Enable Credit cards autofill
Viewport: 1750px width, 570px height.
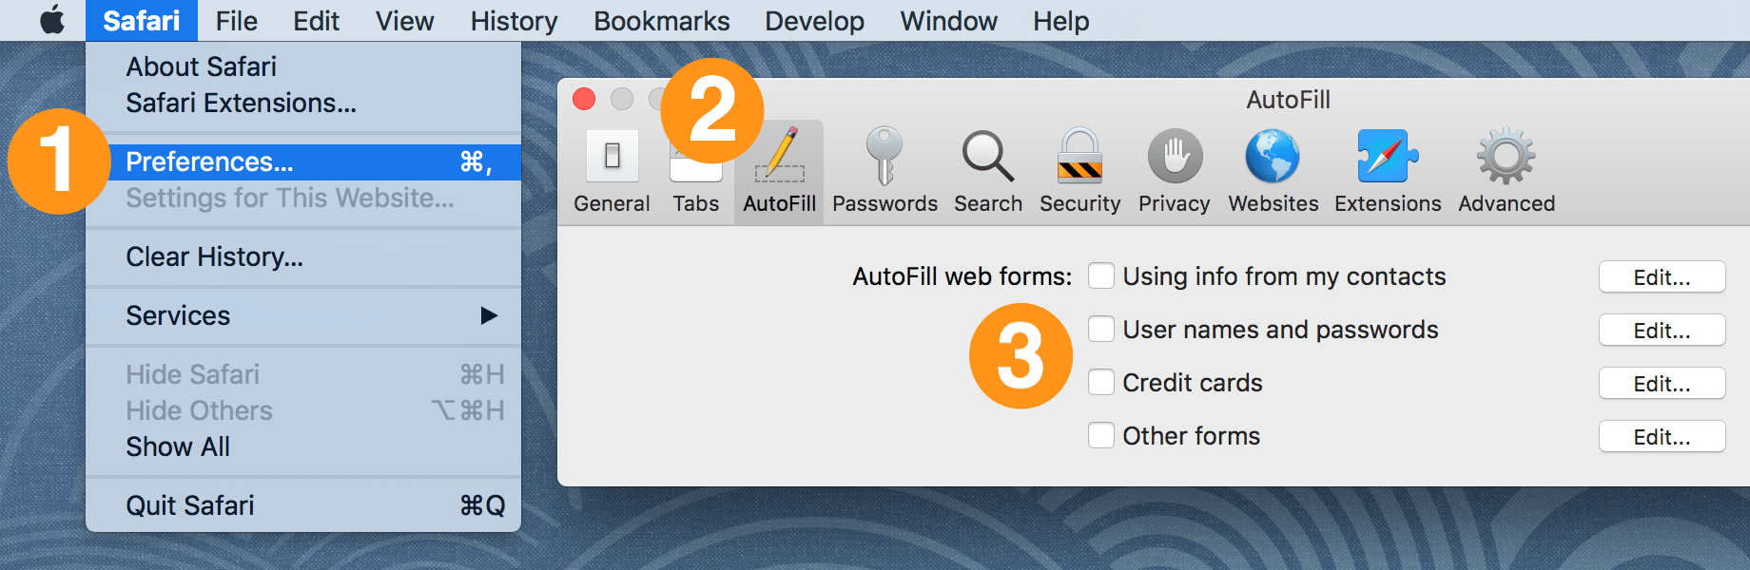[x=1101, y=382]
